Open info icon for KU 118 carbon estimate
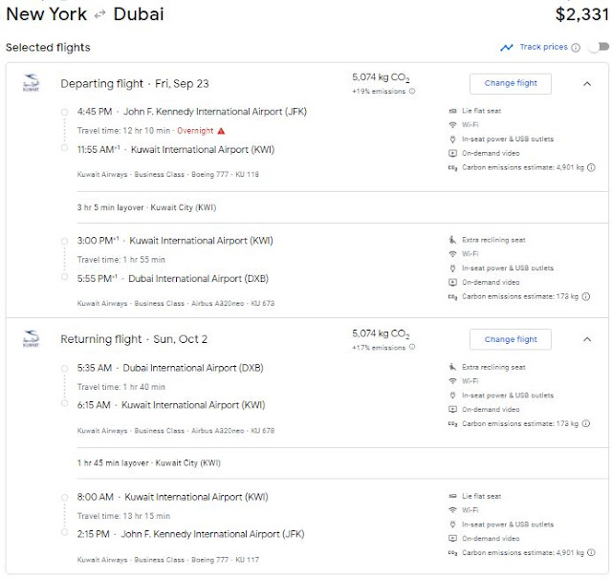 click(x=592, y=167)
